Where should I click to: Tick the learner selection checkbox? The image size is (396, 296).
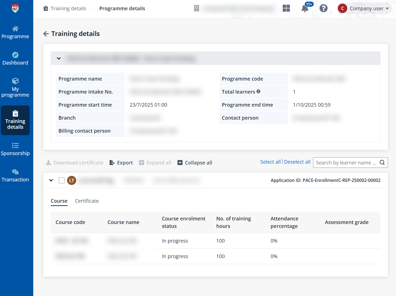point(62,181)
